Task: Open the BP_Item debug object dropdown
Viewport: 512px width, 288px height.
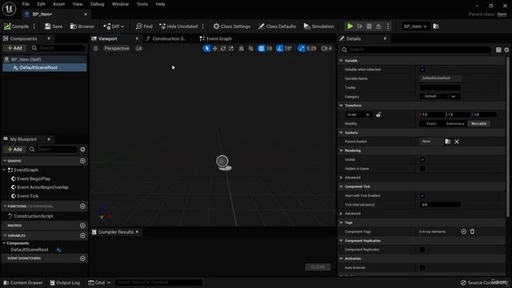Action: click(x=415, y=26)
